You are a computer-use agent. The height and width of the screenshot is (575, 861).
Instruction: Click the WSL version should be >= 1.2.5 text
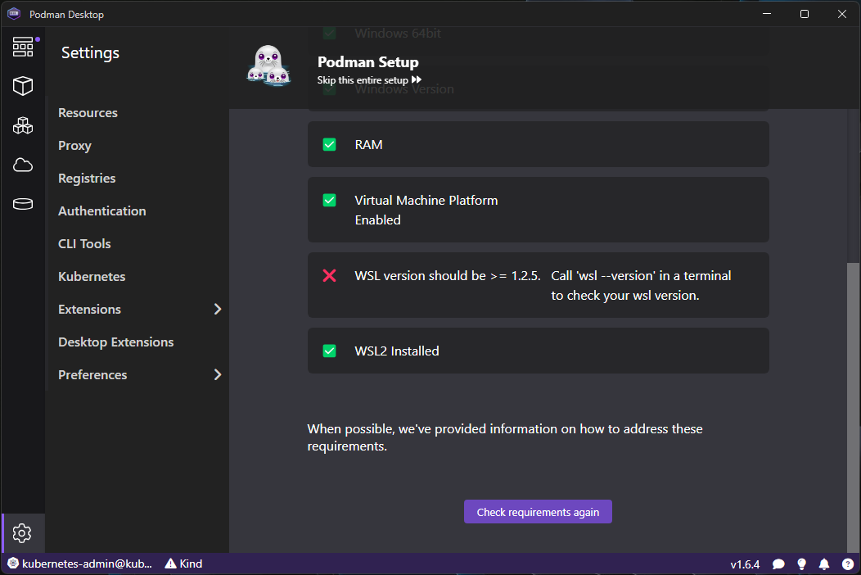pyautogui.click(x=448, y=275)
